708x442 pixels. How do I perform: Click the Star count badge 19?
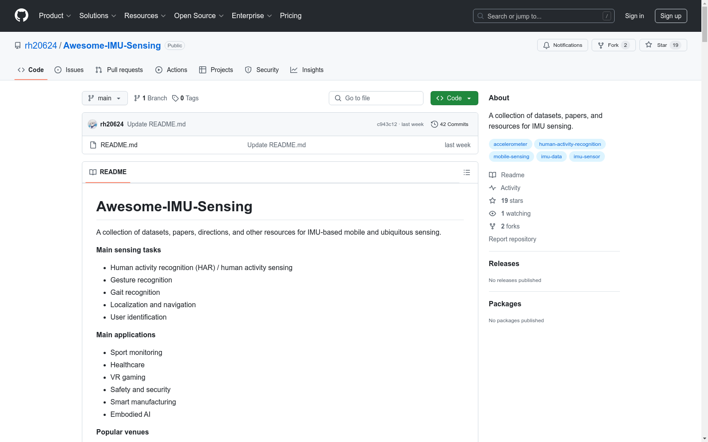coord(676,45)
